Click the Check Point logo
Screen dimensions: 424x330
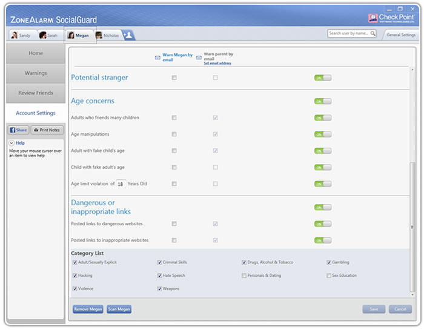pyautogui.click(x=391, y=18)
